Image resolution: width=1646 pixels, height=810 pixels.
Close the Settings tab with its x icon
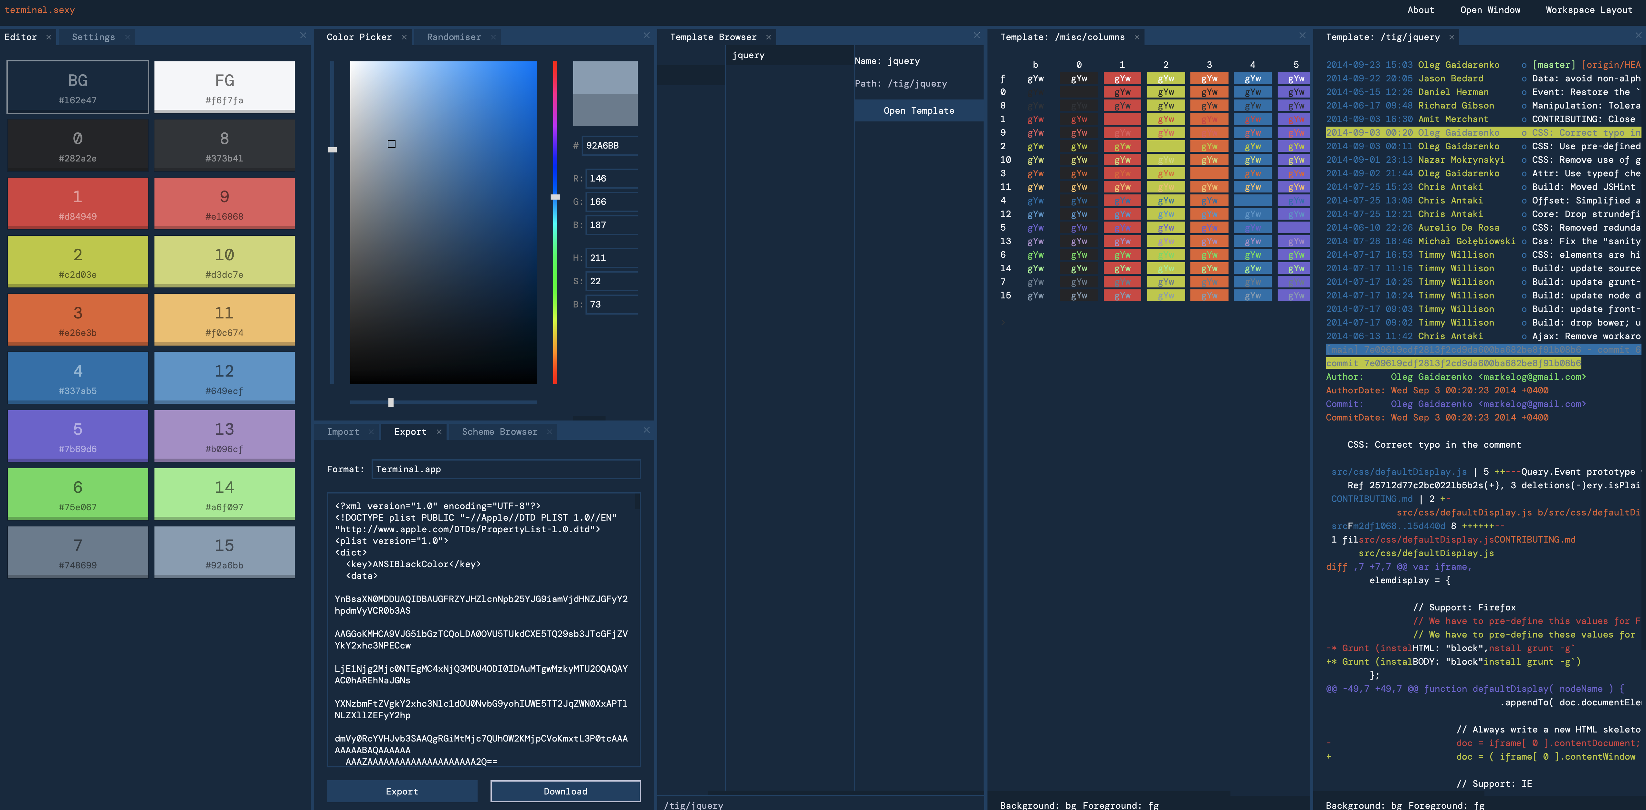[x=127, y=38]
